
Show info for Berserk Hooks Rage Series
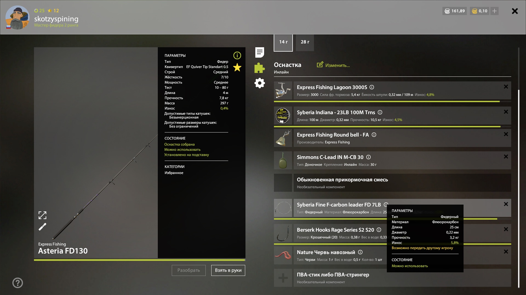click(379, 230)
